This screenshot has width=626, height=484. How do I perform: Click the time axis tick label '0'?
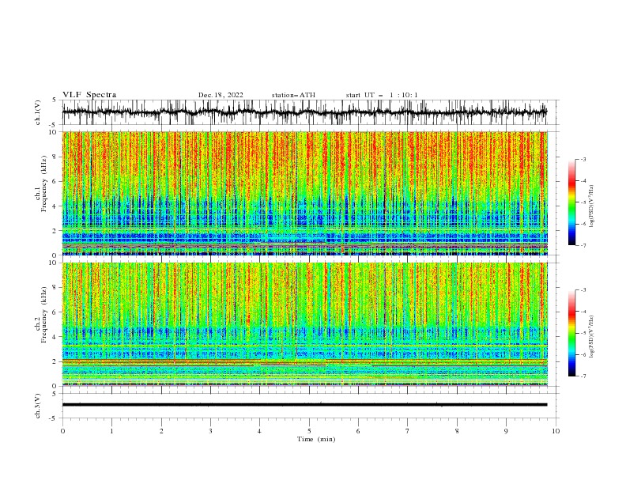[62, 431]
